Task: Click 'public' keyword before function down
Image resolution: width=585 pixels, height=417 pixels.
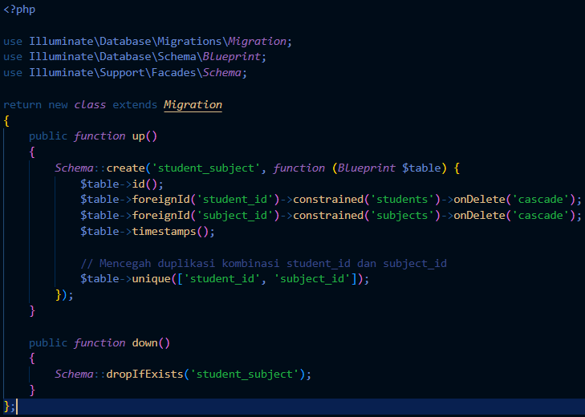Action: [x=48, y=342]
